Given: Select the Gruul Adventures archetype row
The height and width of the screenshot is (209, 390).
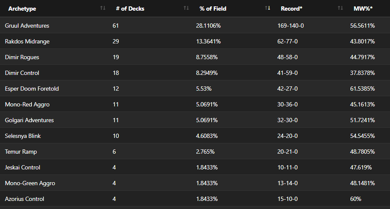Looking at the screenshot, I should click(x=27, y=26).
